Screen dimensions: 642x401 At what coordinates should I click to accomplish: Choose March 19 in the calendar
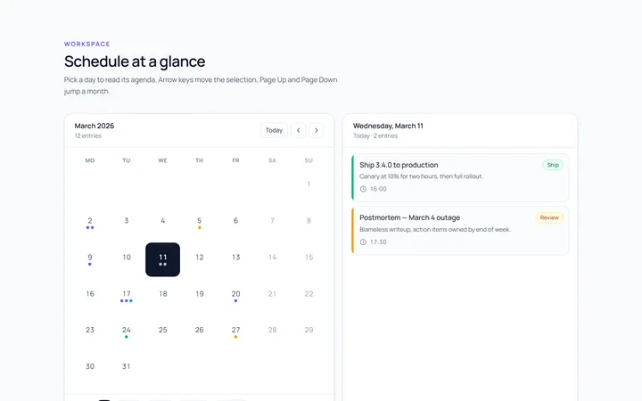pos(200,294)
